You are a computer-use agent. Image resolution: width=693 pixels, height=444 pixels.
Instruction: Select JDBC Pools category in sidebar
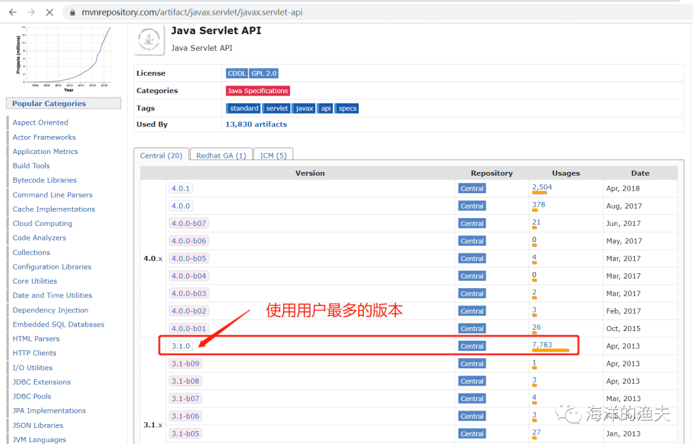(x=31, y=396)
